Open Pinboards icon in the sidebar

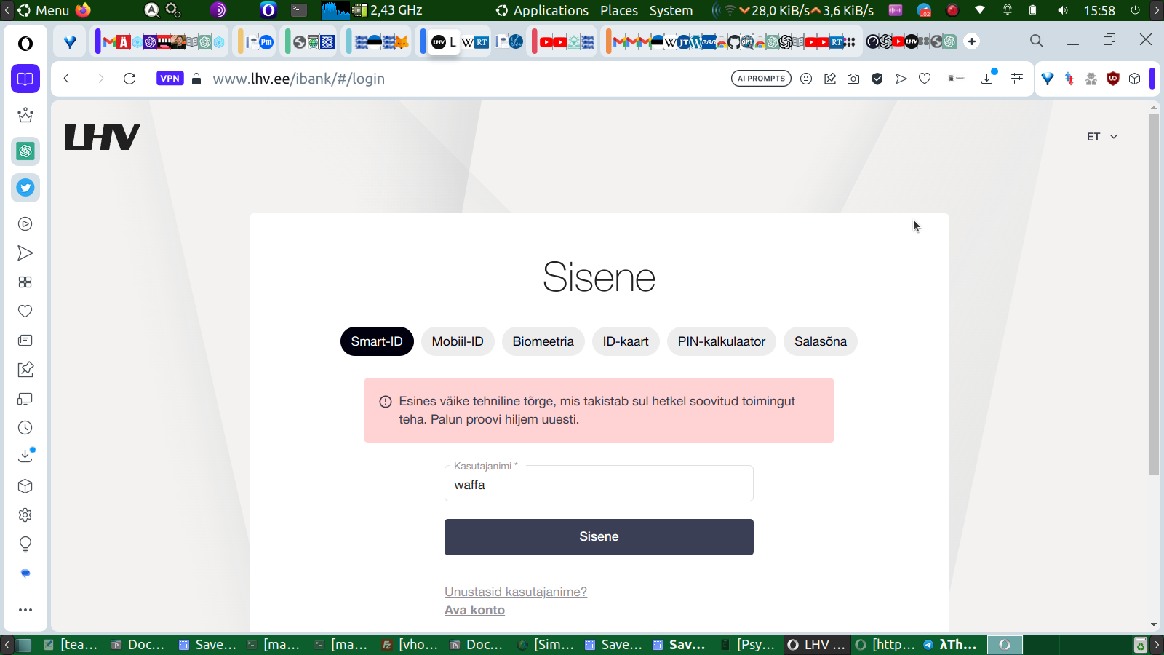click(x=25, y=370)
